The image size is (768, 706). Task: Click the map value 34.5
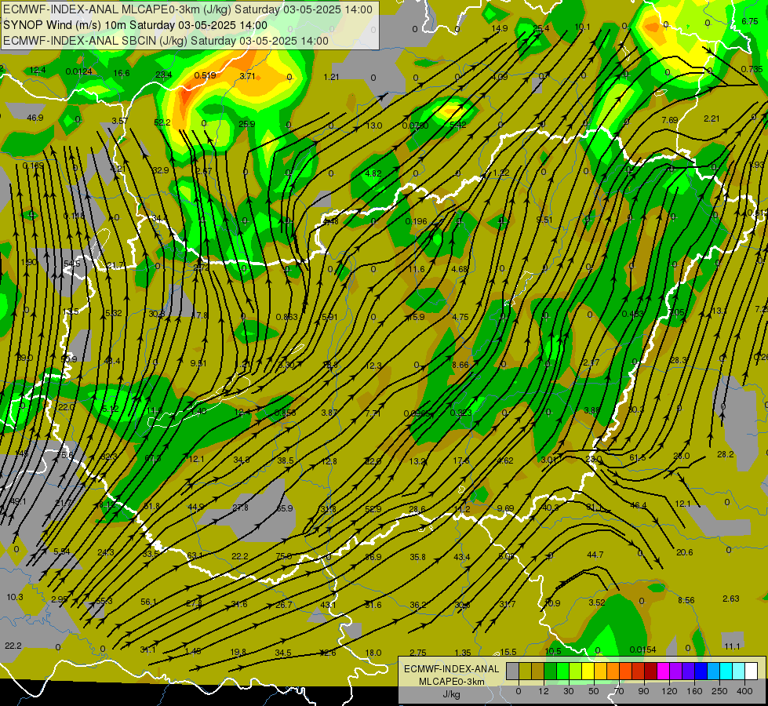click(x=283, y=653)
